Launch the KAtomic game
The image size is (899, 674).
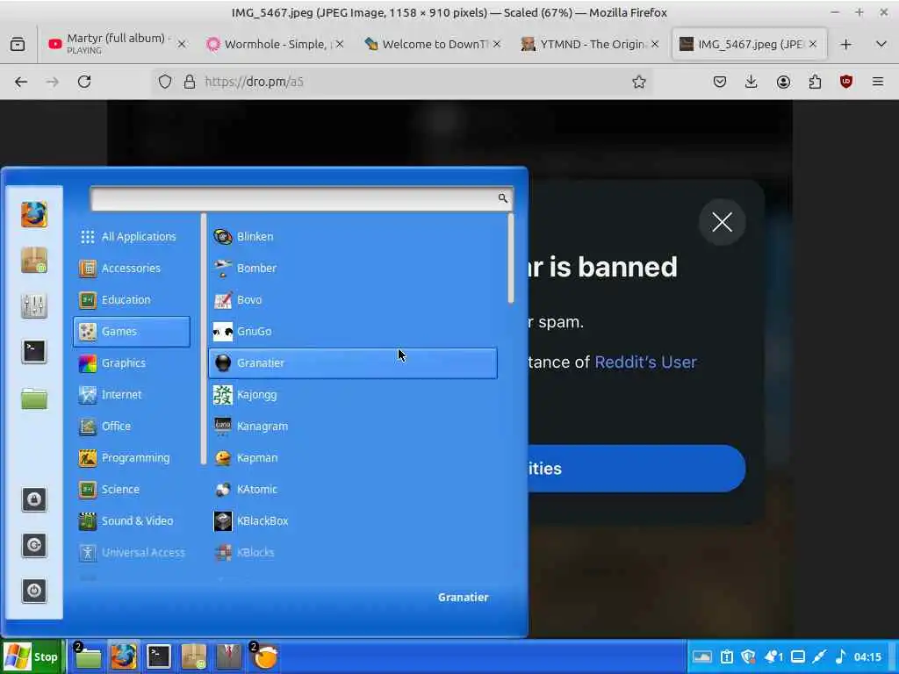pos(353,489)
